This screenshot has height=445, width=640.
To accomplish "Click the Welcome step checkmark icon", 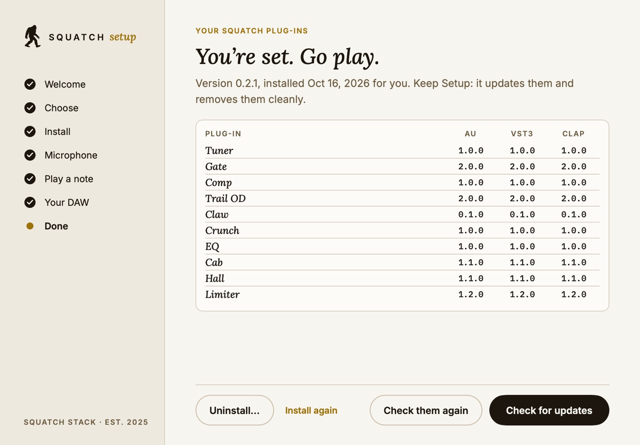I will click(30, 84).
